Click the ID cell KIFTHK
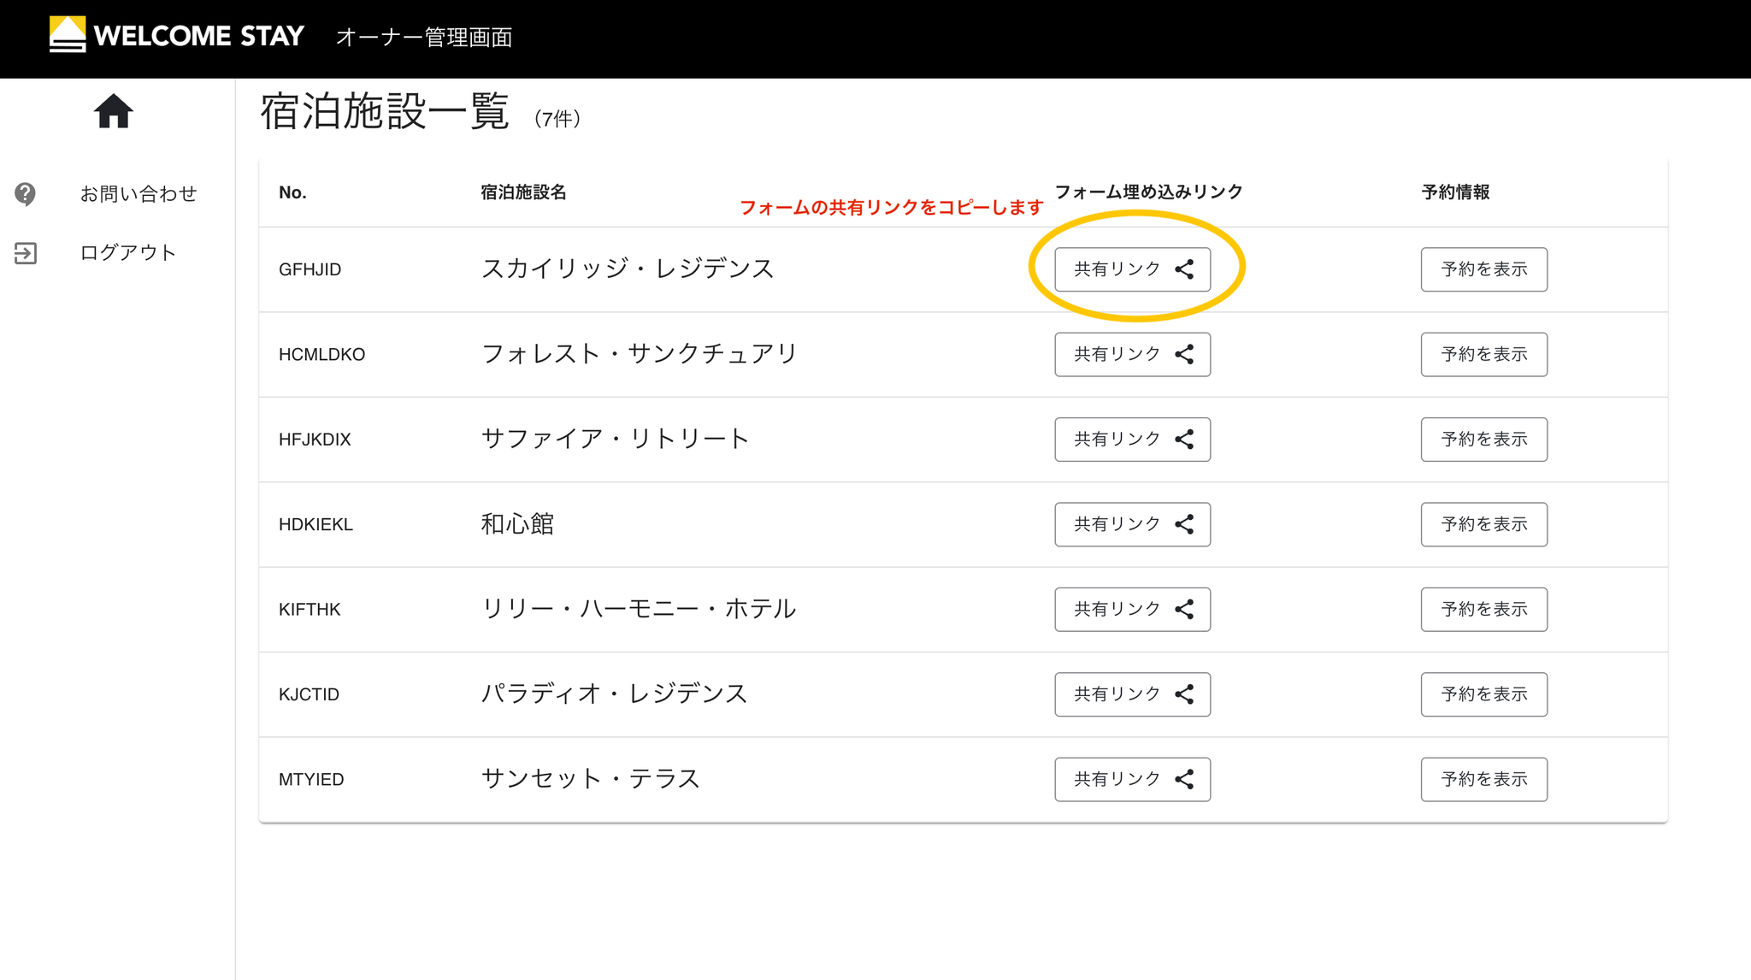 (310, 609)
